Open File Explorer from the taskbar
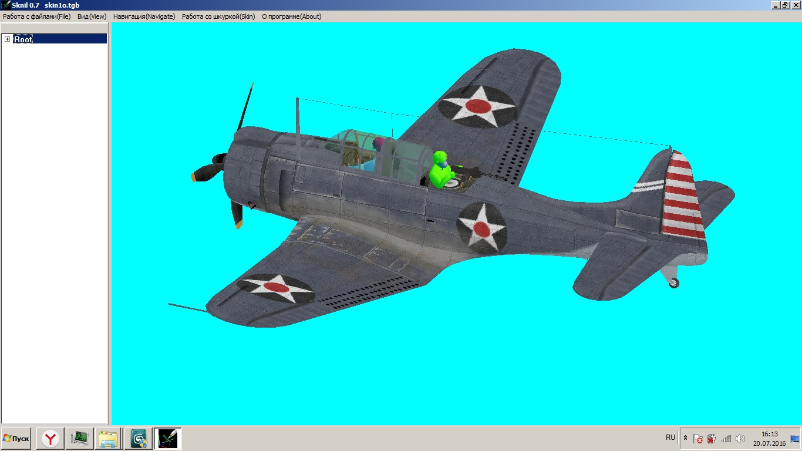 tap(108, 439)
